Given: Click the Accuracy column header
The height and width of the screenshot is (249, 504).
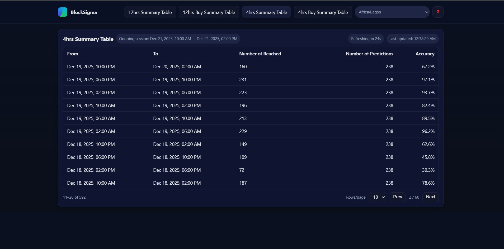Looking at the screenshot, I should [425, 54].
